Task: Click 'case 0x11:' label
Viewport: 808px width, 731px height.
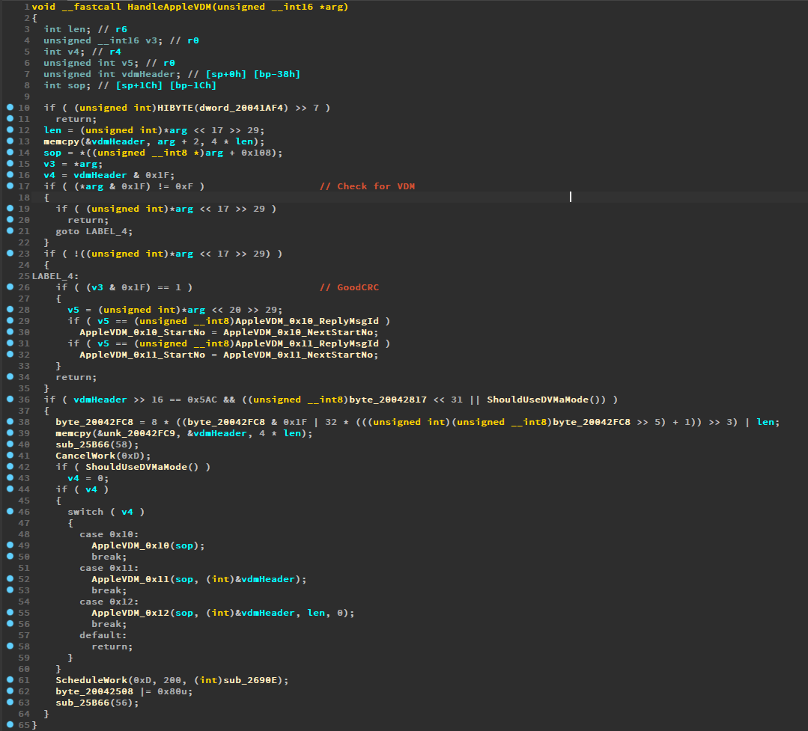Action: click(x=109, y=568)
